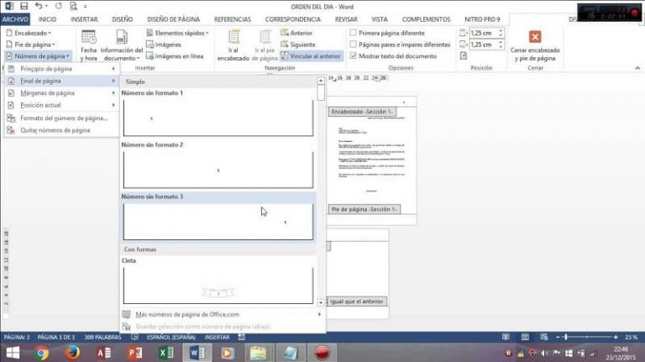Click 309 PALABRAS word count
The width and height of the screenshot is (645, 362).
point(102,338)
